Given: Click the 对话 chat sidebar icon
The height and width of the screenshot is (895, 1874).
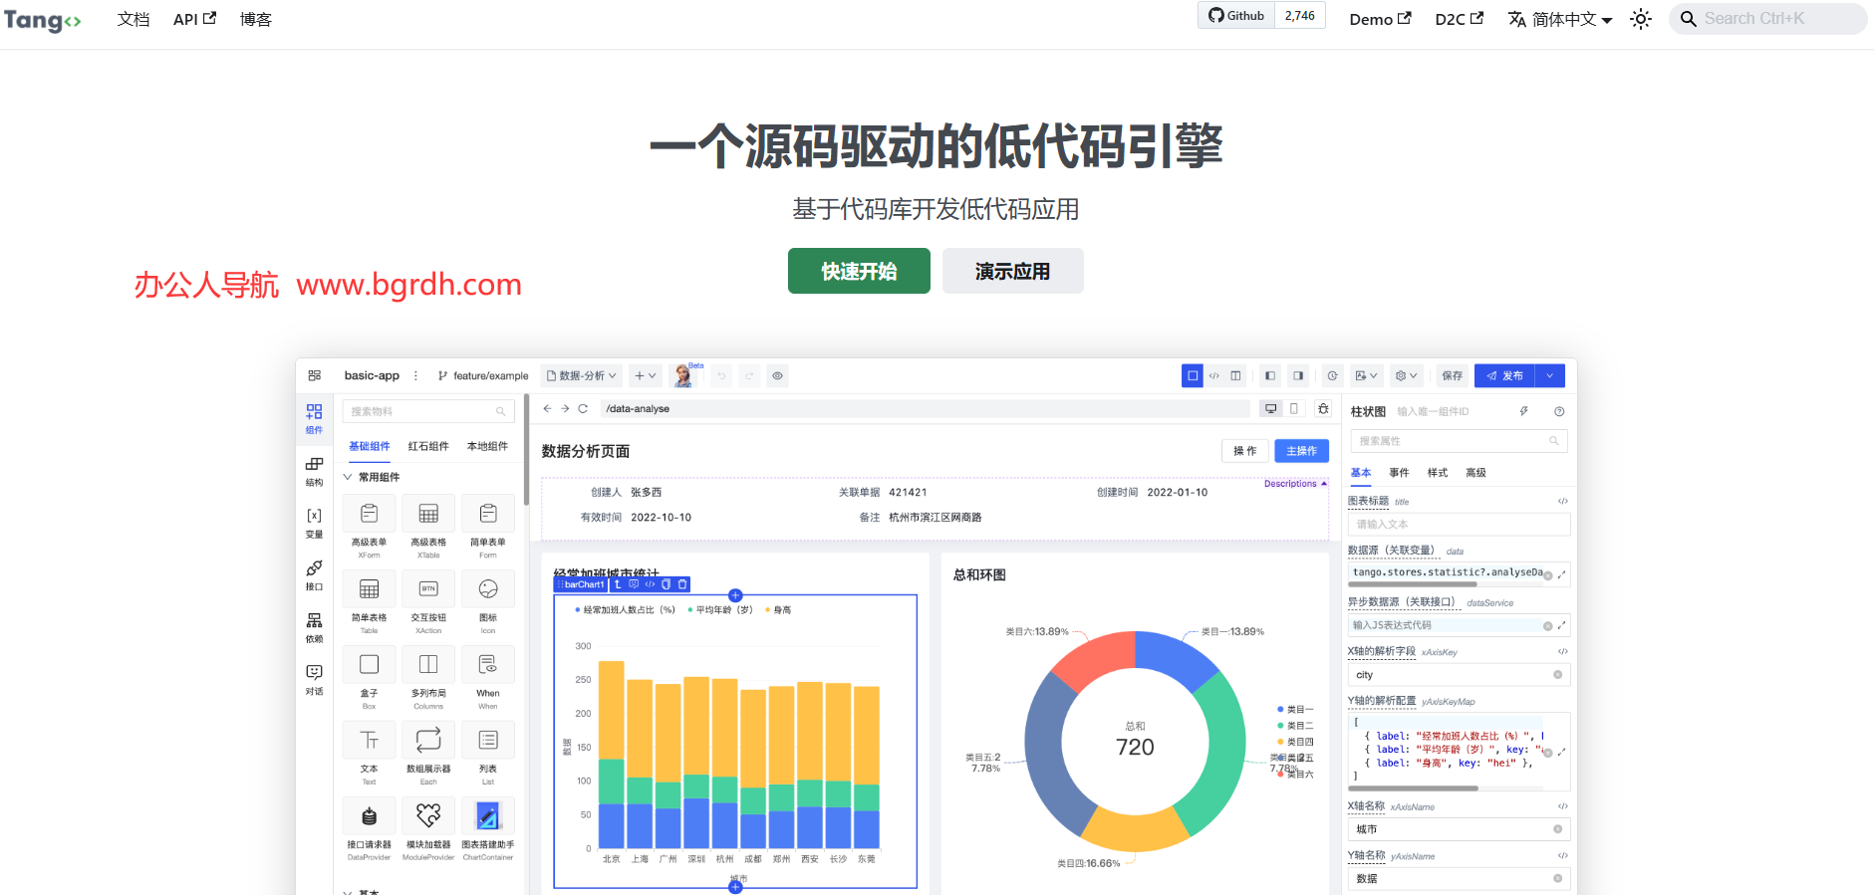Looking at the screenshot, I should [x=314, y=679].
